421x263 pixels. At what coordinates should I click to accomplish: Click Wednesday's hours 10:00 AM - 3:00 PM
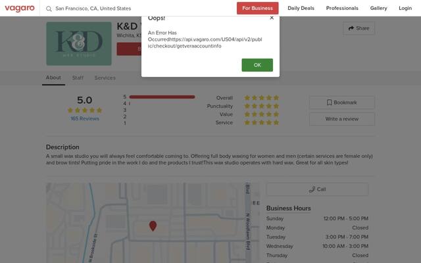pos(345,246)
